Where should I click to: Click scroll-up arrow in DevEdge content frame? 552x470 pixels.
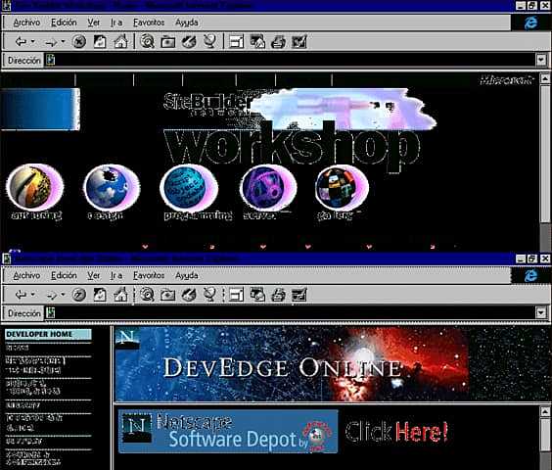click(545, 411)
